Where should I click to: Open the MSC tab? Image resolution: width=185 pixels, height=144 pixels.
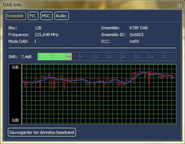point(46,16)
